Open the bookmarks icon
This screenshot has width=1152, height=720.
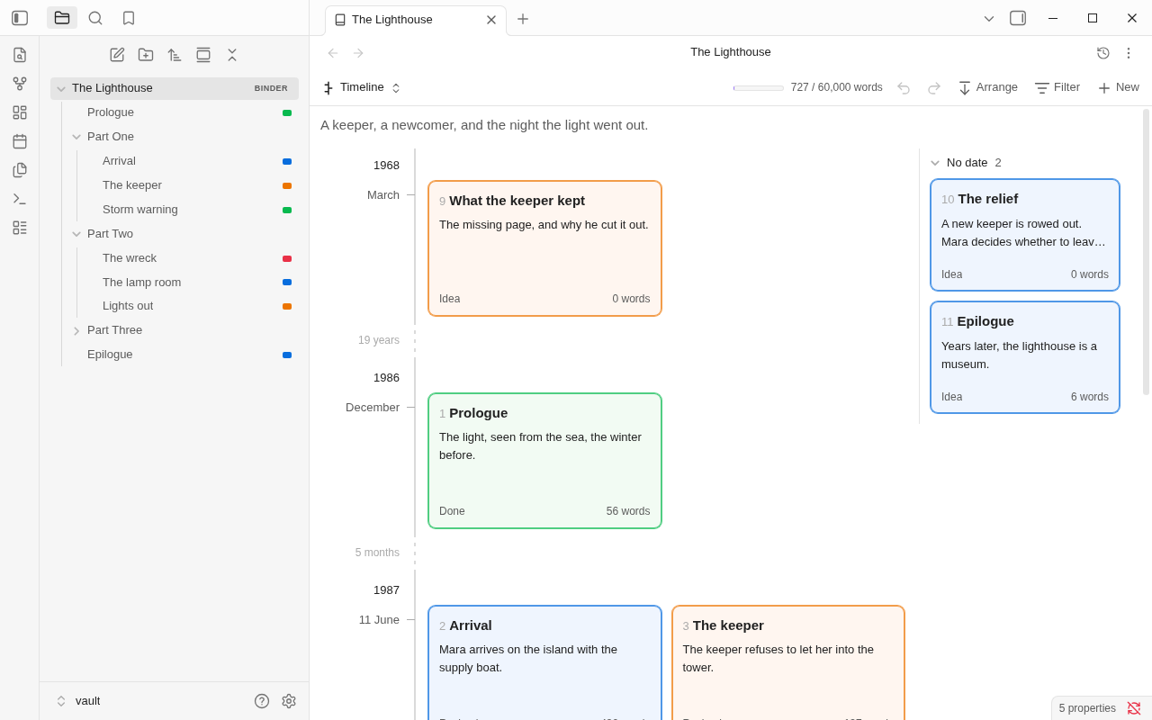pyautogui.click(x=129, y=18)
